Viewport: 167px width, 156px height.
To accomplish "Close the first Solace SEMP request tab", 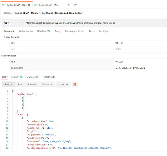I will click(x=29, y=5).
